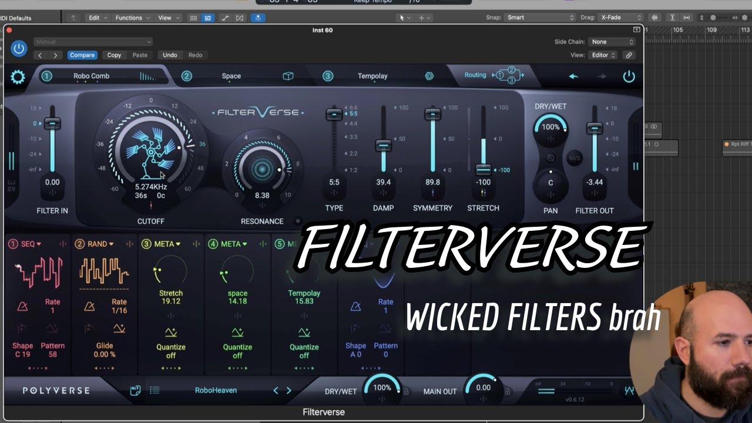Click the envelope icon above Tempolay Quantize

(304, 333)
